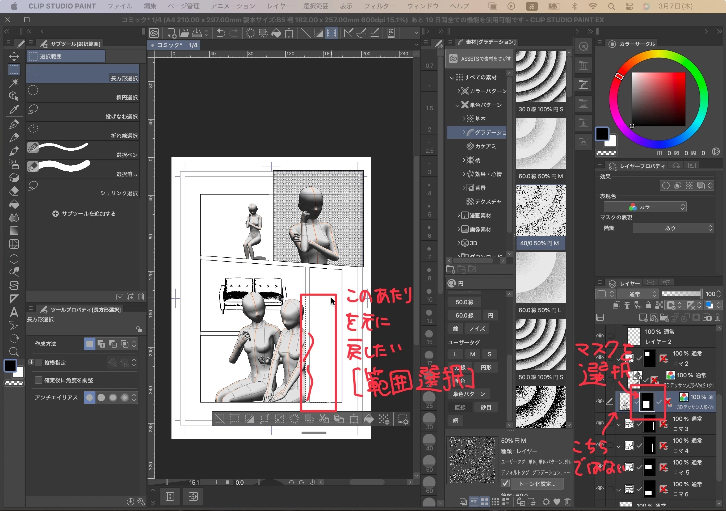
Task: Open 表現色 カラー dropdown
Action: pos(645,207)
